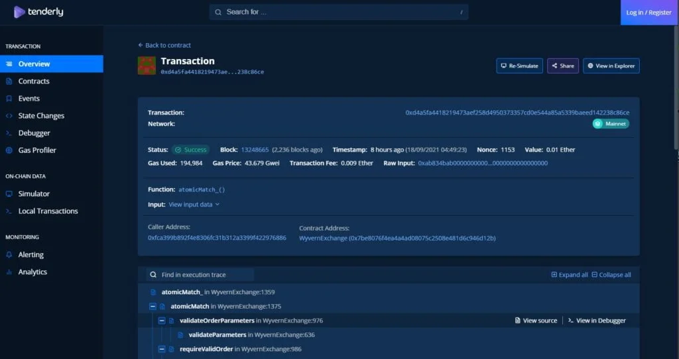Image resolution: width=679 pixels, height=359 pixels.
Task: Click the file icon beside atomicMatch_
Action: 153,292
